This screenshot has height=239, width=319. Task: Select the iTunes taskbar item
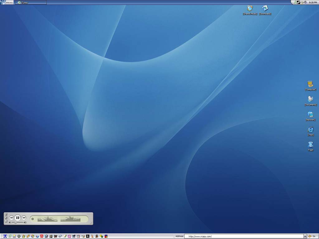pyautogui.click(x=31, y=2)
